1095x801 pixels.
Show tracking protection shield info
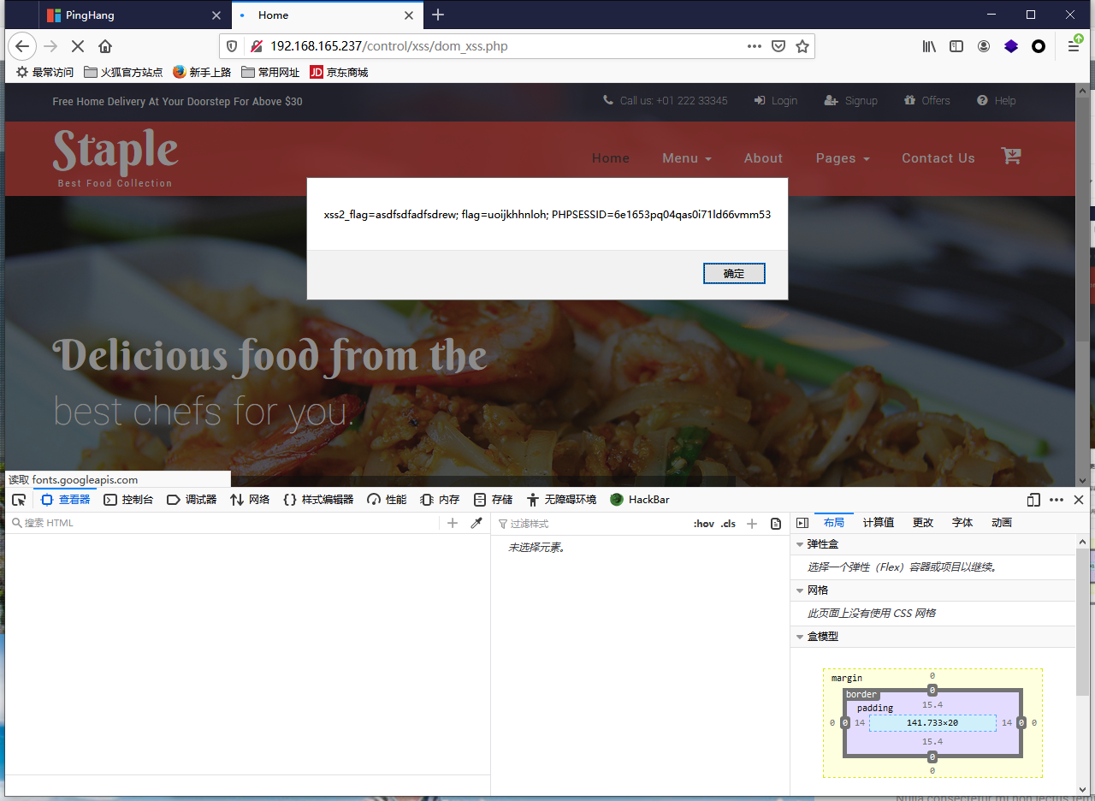click(232, 46)
